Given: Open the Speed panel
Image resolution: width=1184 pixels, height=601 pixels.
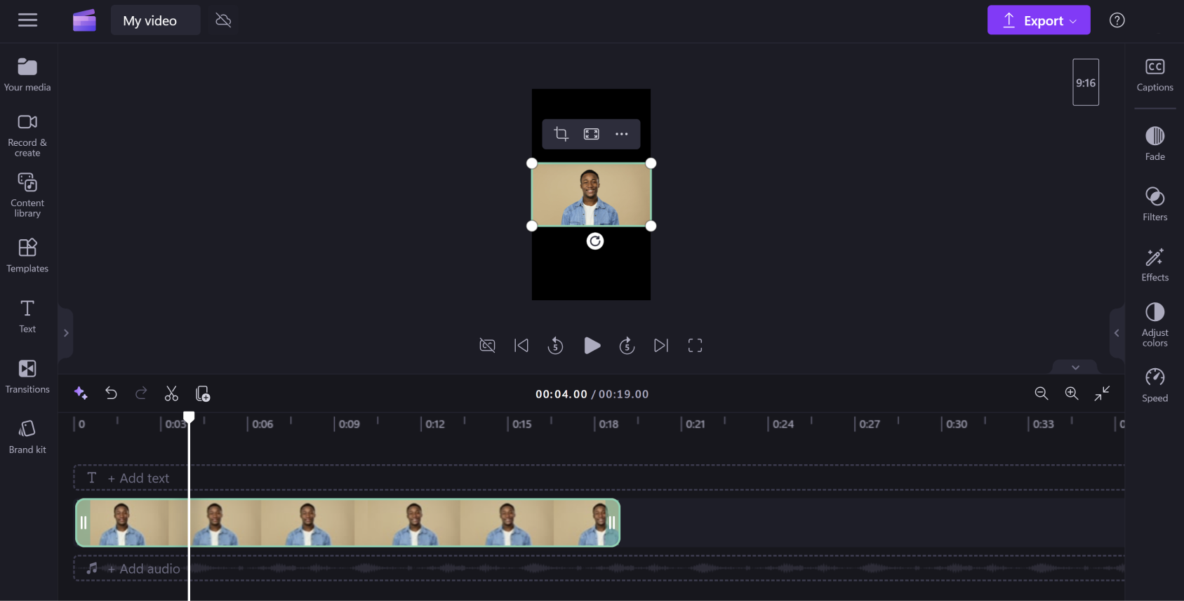Looking at the screenshot, I should [x=1155, y=385].
